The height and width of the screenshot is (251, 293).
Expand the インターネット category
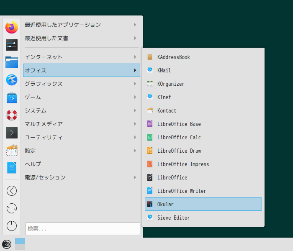(x=82, y=57)
